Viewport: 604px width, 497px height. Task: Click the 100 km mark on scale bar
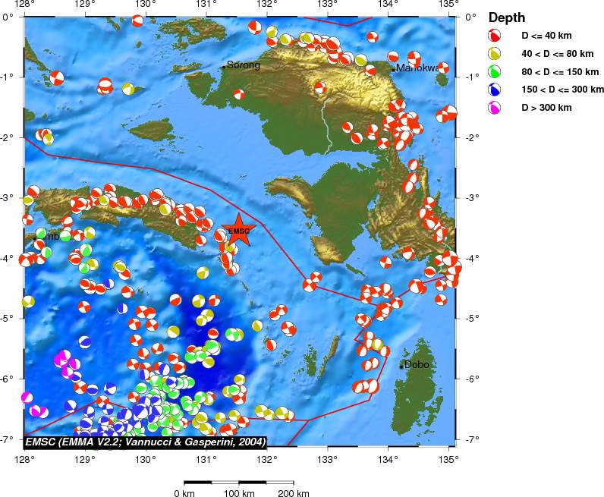click(x=234, y=482)
